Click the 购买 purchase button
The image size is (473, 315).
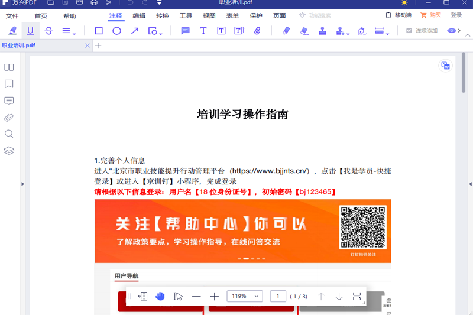click(x=431, y=15)
